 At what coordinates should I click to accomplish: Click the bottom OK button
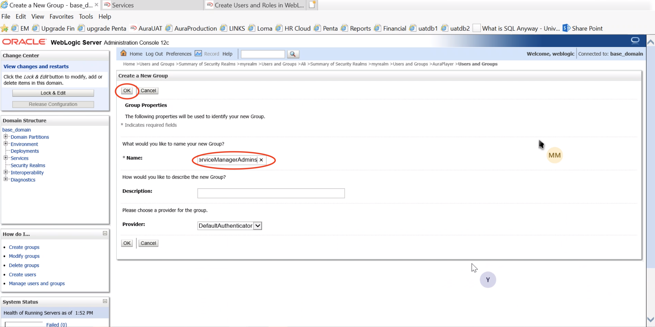127,243
